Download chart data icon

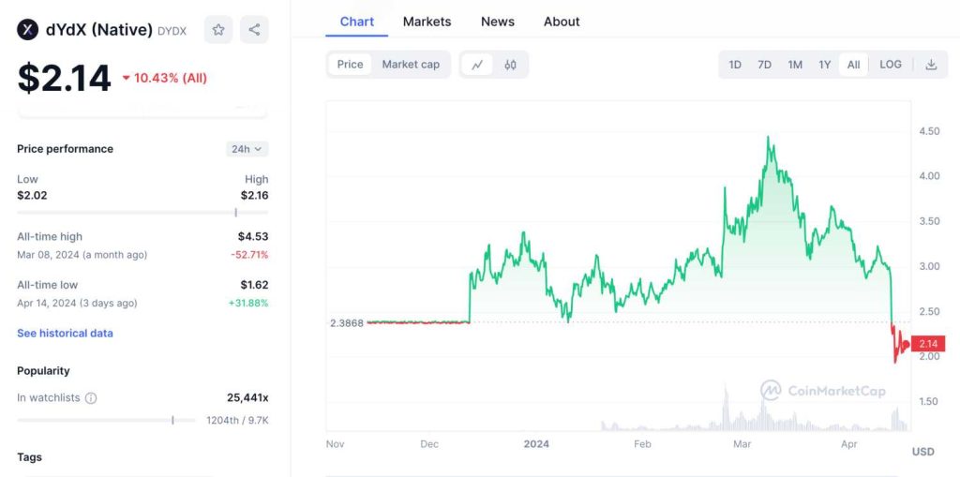coord(931,65)
